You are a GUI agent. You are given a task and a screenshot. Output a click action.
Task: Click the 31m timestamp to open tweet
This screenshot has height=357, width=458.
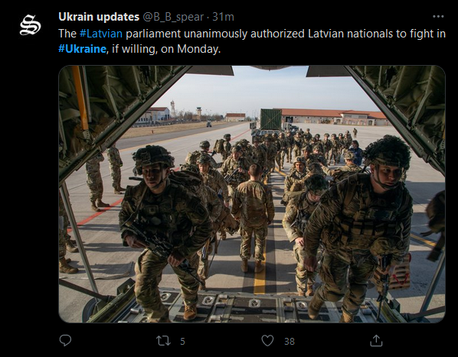(x=223, y=17)
